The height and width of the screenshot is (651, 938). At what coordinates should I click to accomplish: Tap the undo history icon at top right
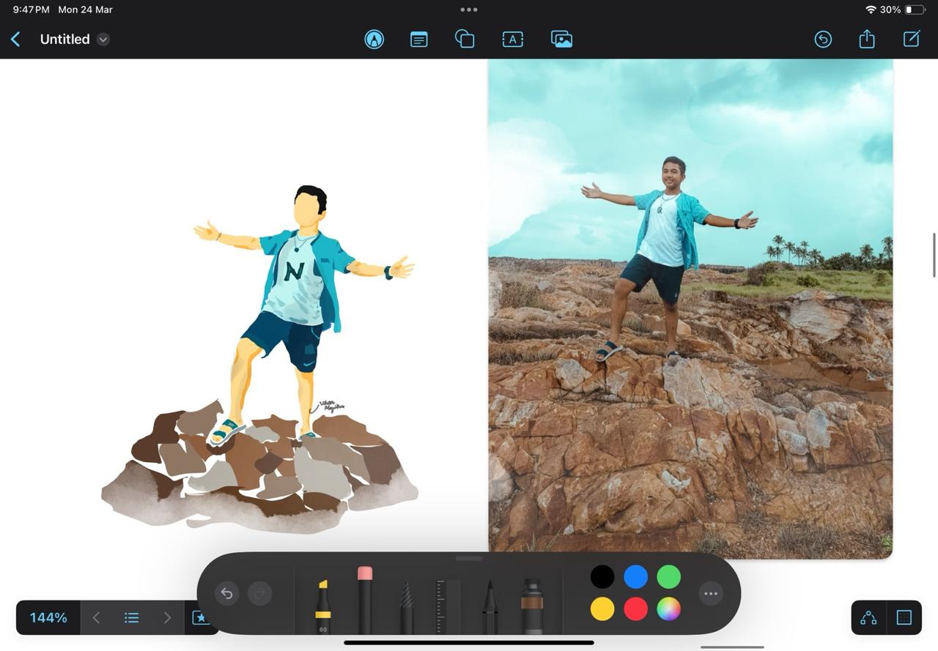click(823, 40)
